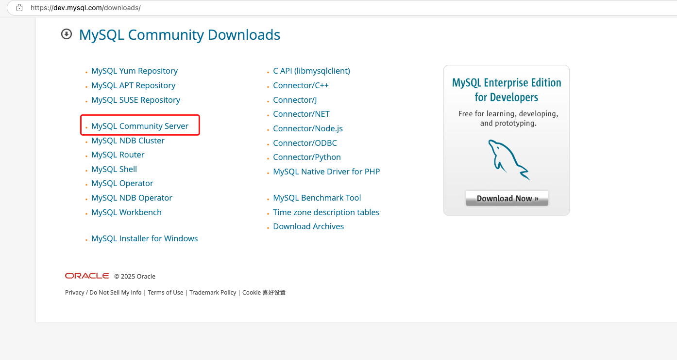This screenshot has height=360, width=677.
Task: Open MySQL Workbench downloads
Action: click(126, 212)
